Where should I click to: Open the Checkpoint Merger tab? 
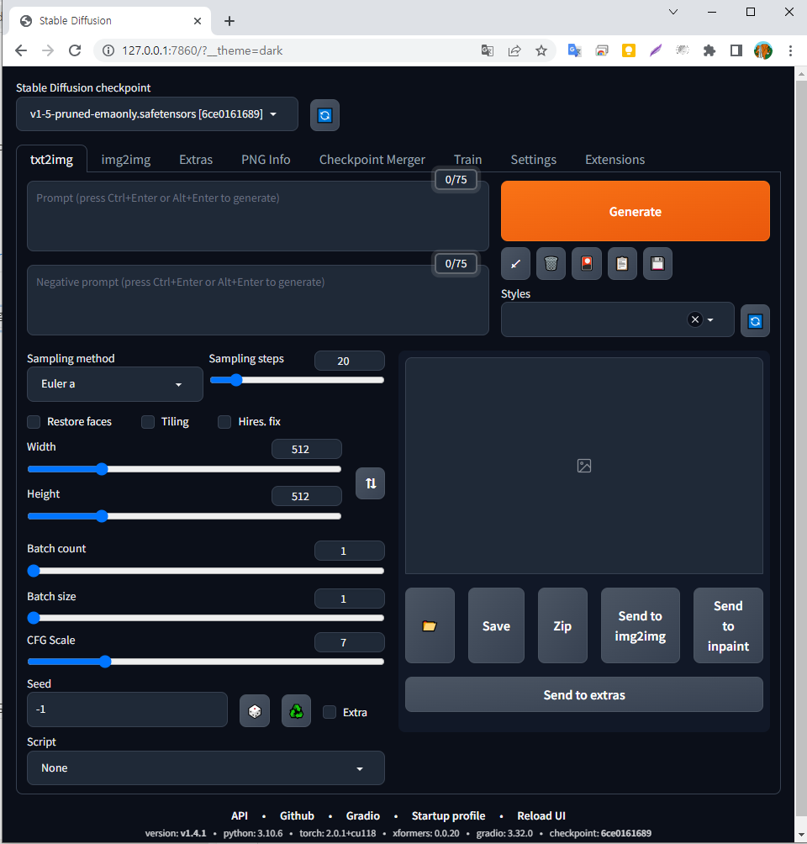[372, 160]
